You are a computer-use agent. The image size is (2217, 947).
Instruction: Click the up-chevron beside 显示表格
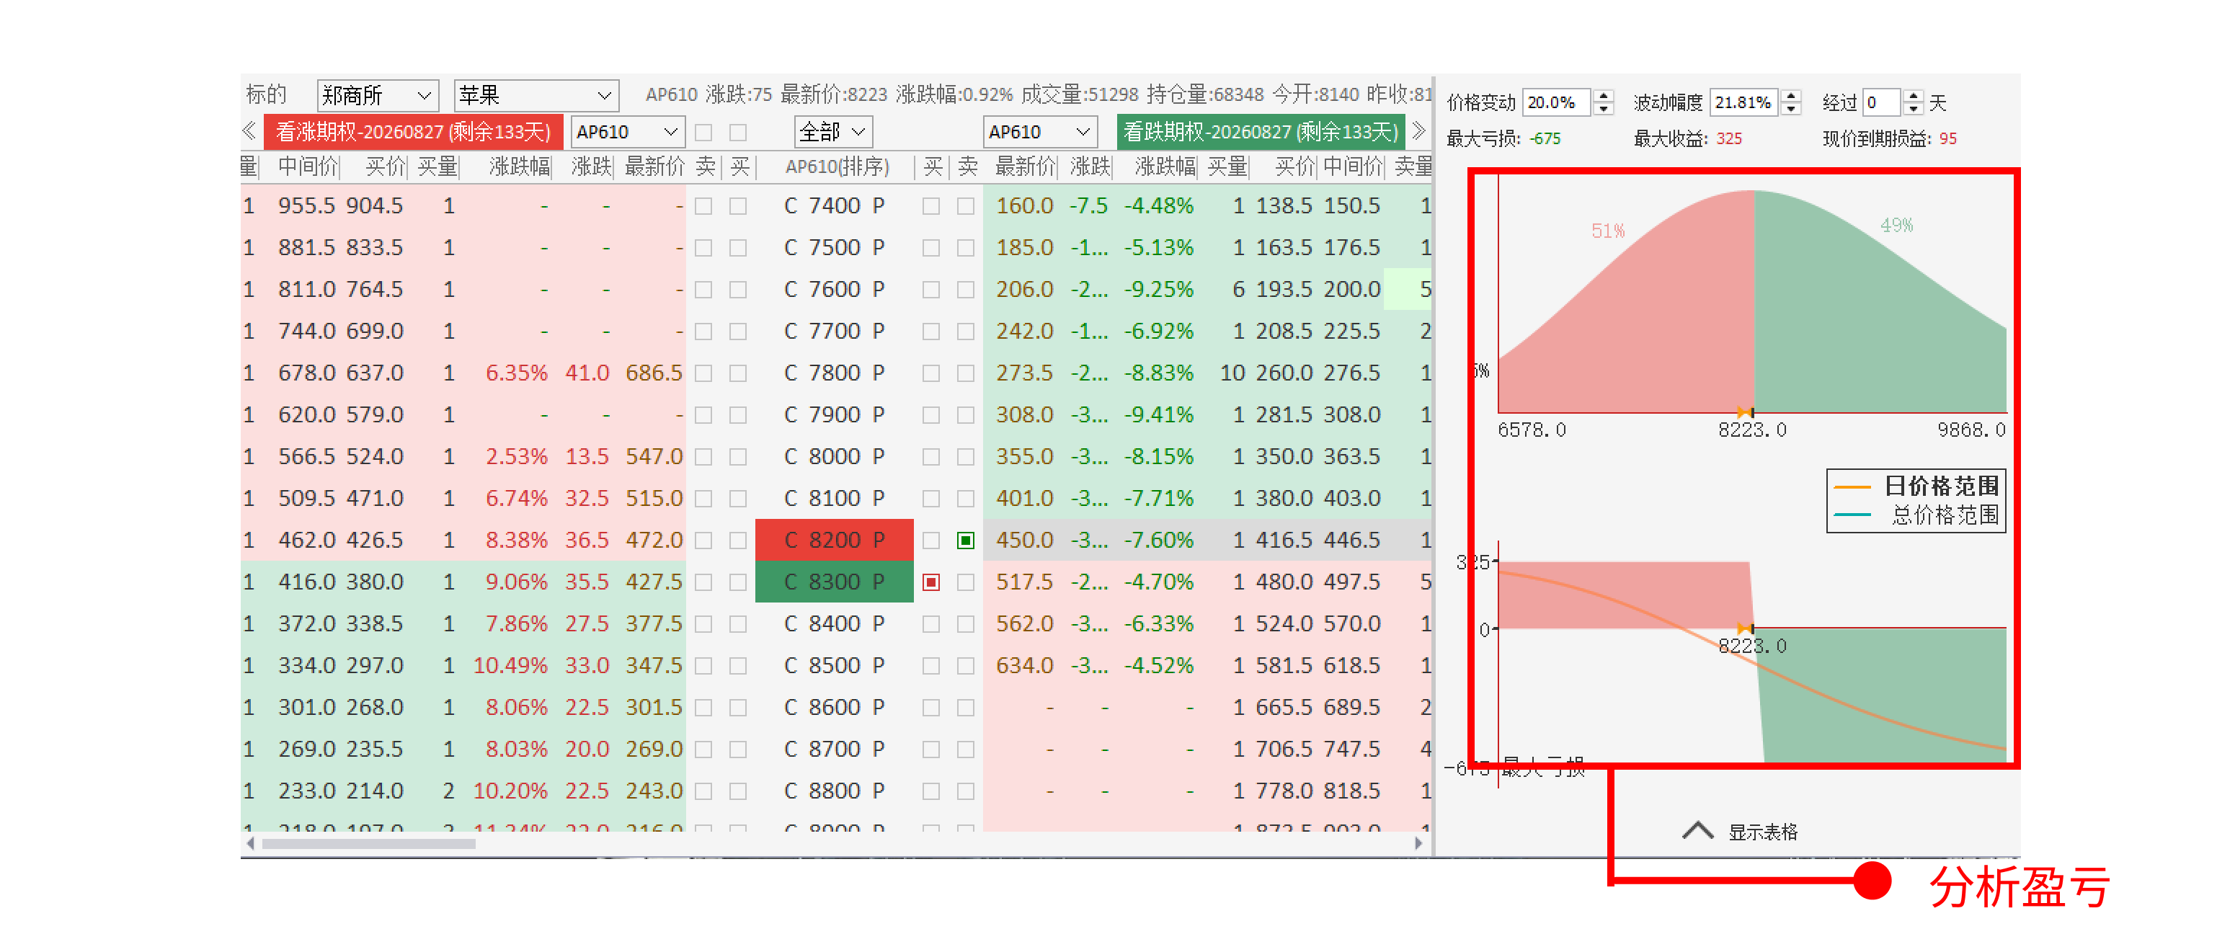pos(1697,830)
